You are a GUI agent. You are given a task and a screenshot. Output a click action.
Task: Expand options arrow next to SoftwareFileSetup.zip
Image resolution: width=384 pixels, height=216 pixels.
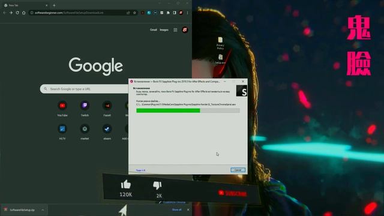[43, 210]
